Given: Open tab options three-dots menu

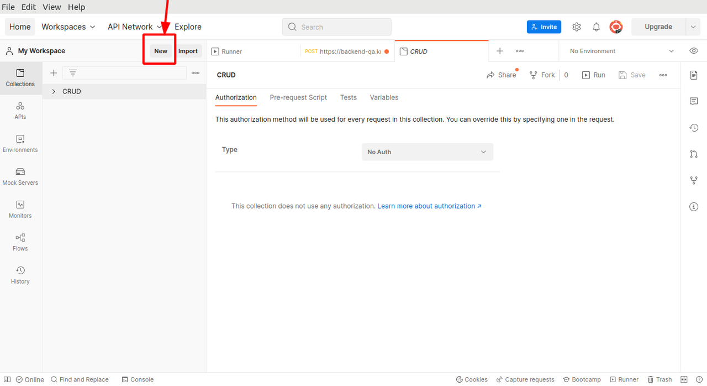Looking at the screenshot, I should 520,51.
